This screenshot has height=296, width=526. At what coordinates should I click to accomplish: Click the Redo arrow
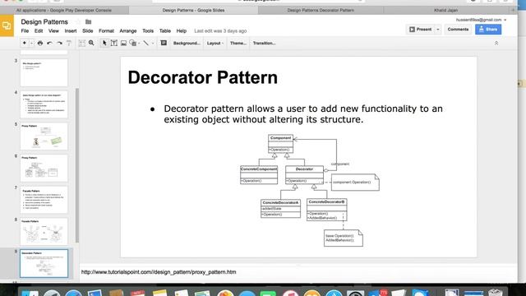click(59, 43)
